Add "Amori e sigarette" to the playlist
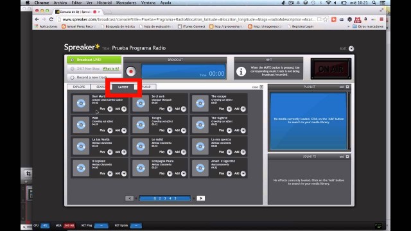This screenshot has height=231, width=411. click(243, 173)
